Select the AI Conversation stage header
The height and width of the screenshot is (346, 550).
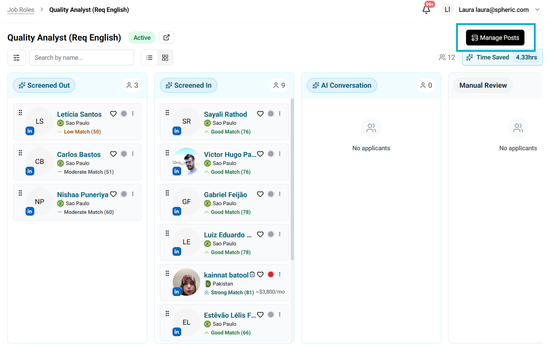[342, 85]
